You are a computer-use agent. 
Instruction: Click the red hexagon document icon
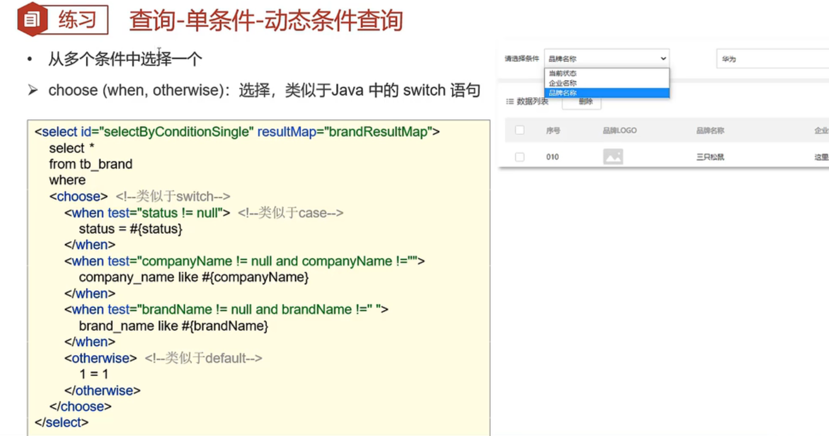(32, 20)
